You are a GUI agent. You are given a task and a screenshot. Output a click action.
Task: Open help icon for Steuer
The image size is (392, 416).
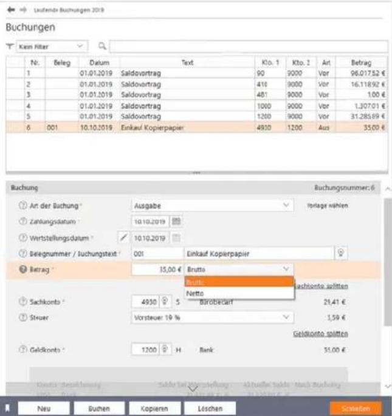click(x=23, y=317)
